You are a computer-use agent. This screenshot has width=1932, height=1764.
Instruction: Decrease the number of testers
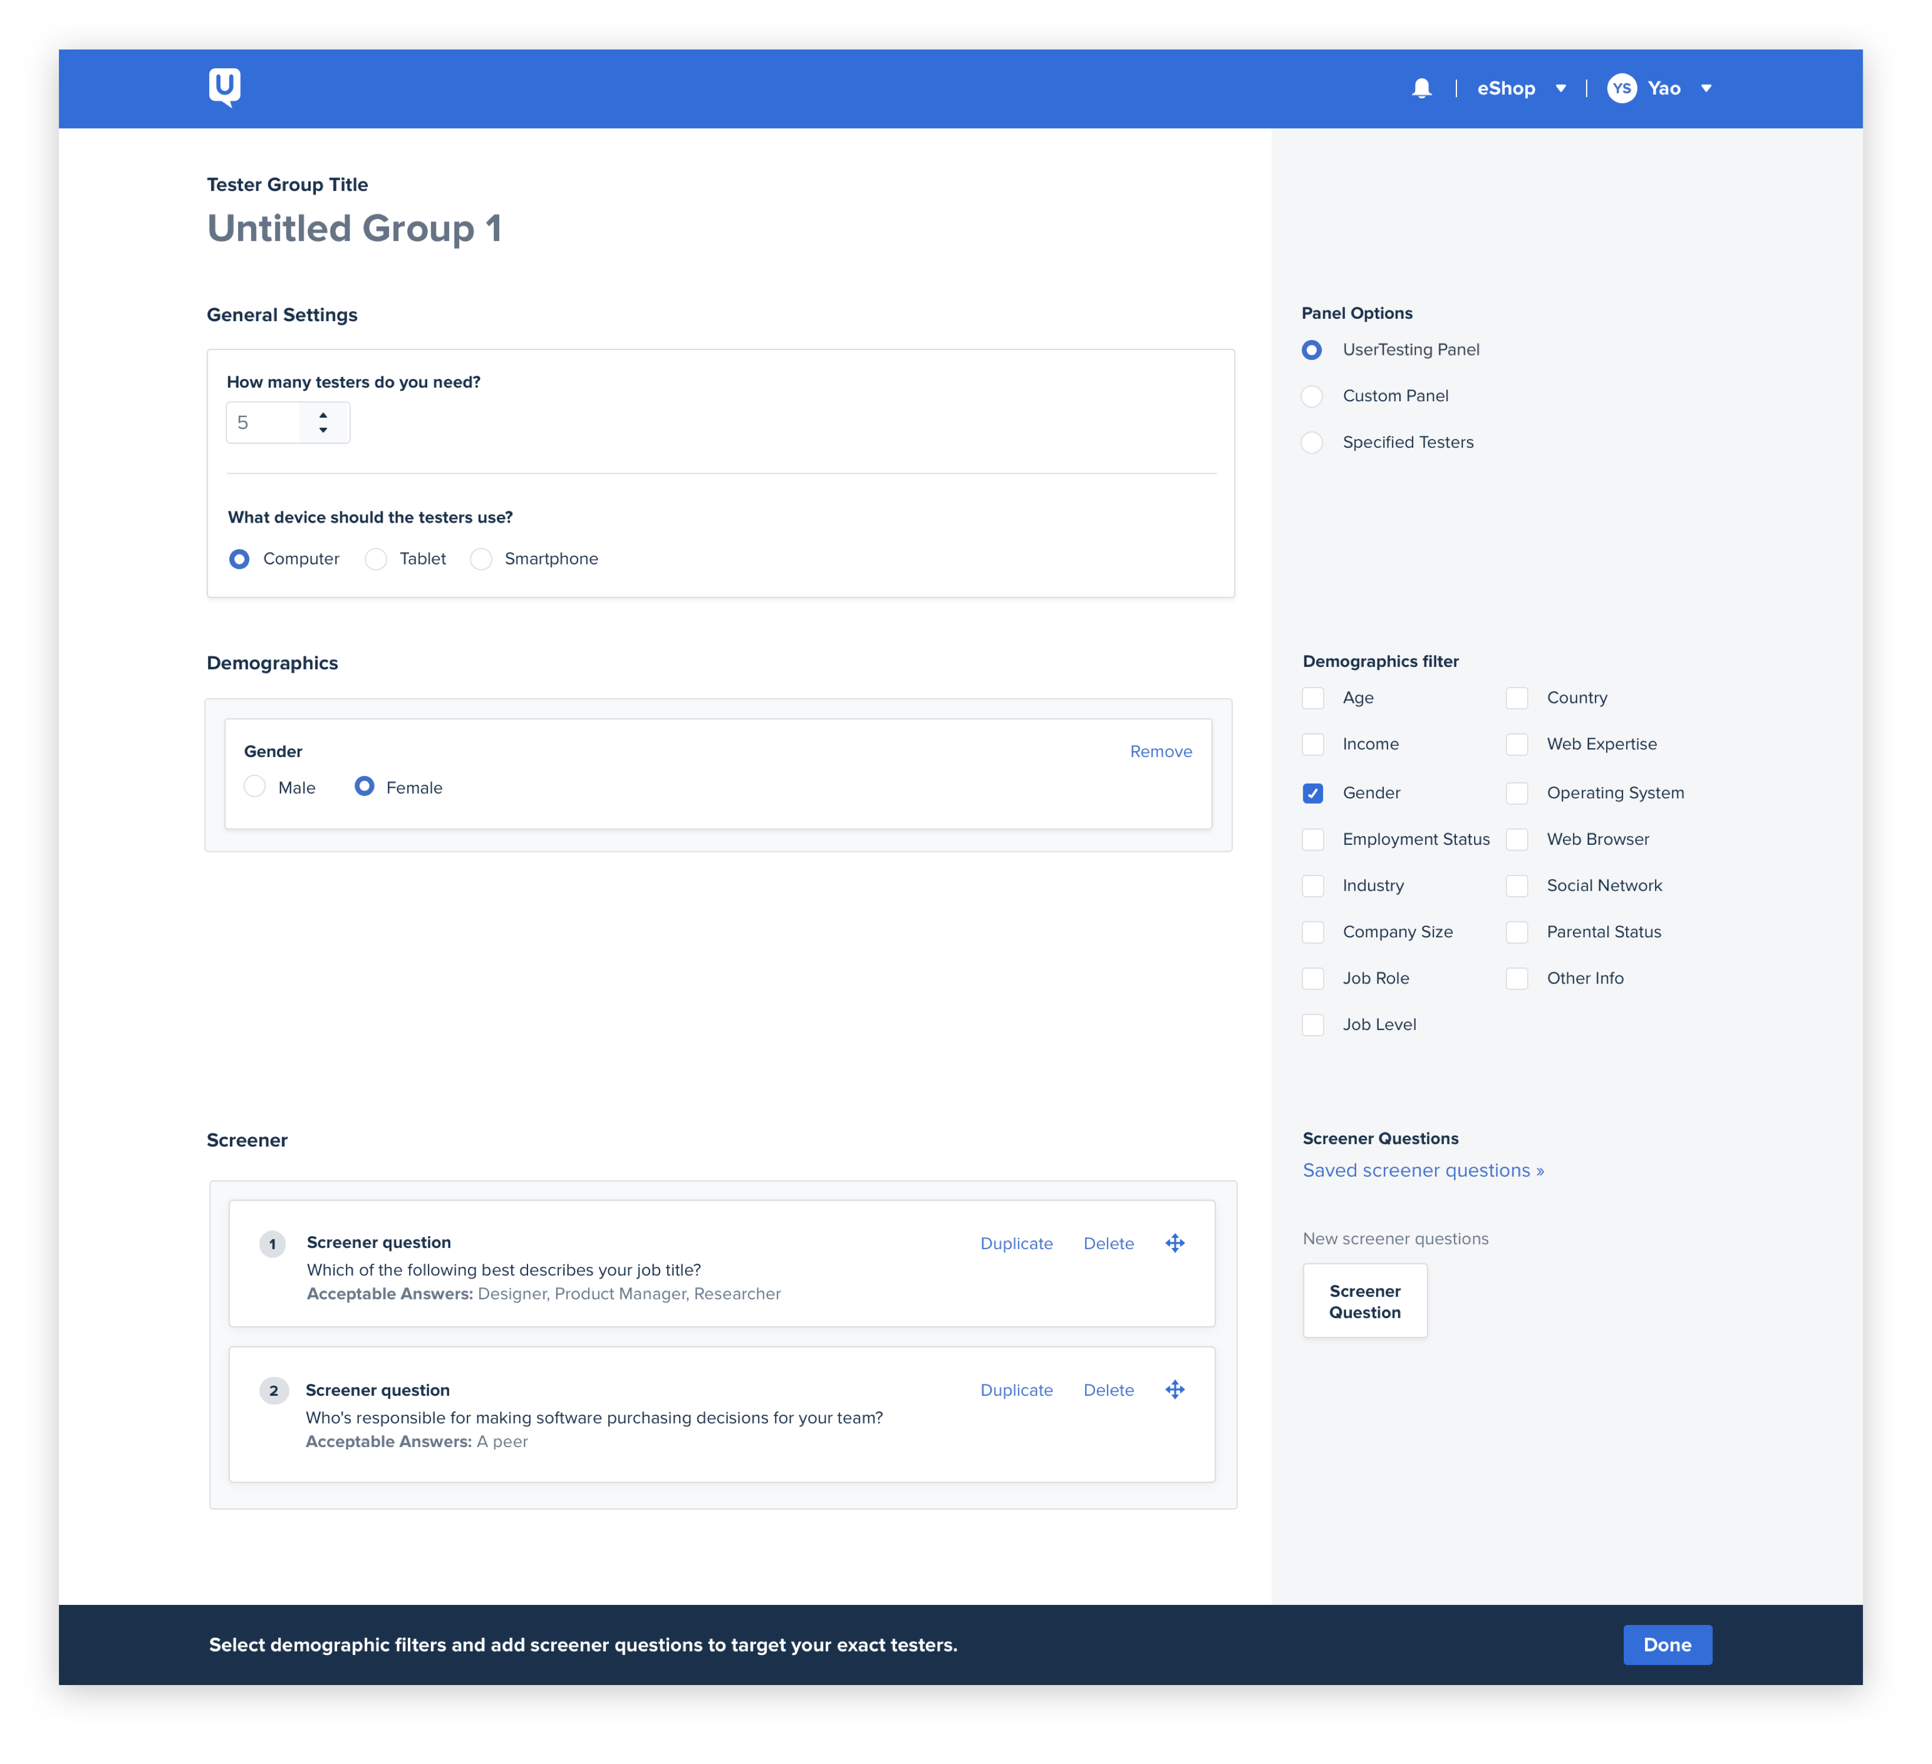click(x=323, y=430)
